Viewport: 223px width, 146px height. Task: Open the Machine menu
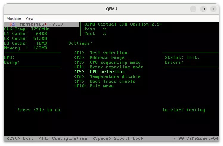tap(14, 18)
